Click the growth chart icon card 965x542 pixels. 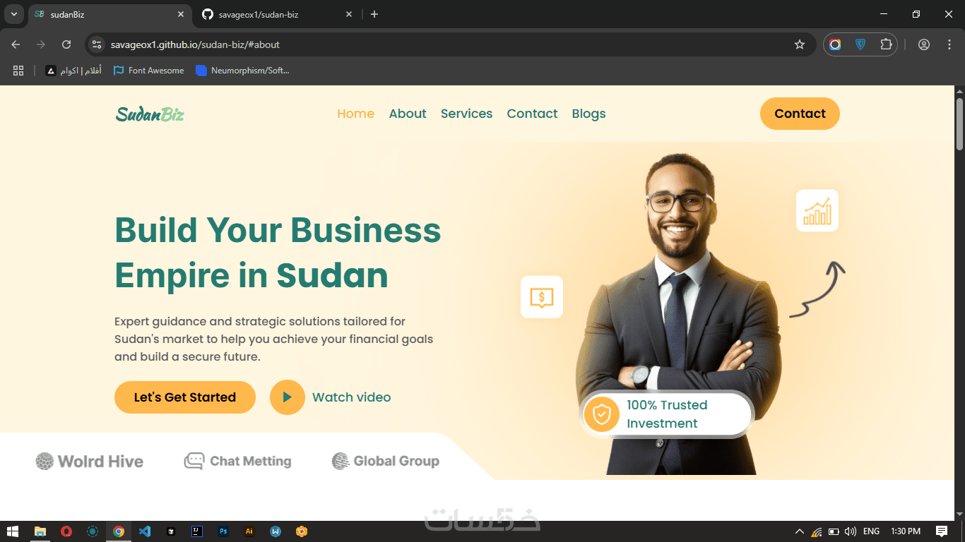817,210
